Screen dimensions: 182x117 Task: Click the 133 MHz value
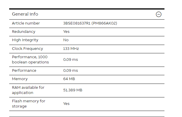click(71, 49)
